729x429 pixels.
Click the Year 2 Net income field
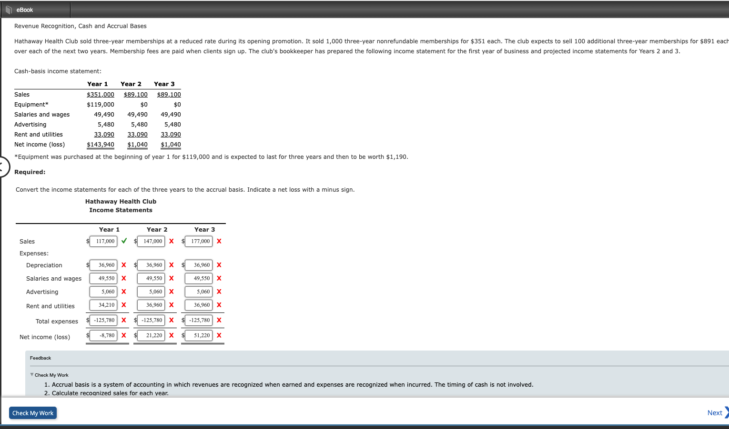(151, 335)
